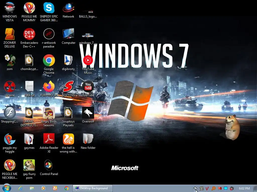This screenshot has height=192, width=257.
Task: Click the Show desktop button
Action: point(255,188)
